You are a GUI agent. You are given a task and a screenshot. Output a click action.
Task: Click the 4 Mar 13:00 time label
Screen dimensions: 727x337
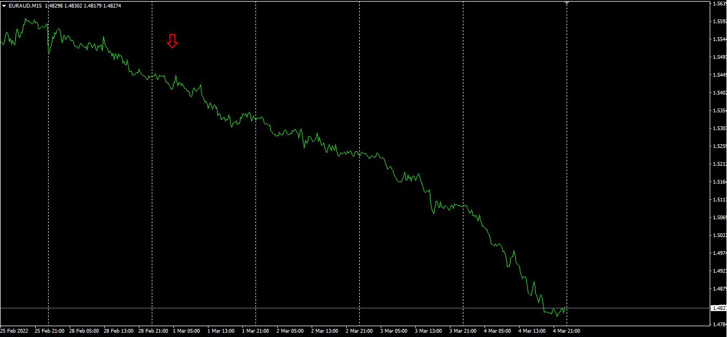tap(532, 331)
